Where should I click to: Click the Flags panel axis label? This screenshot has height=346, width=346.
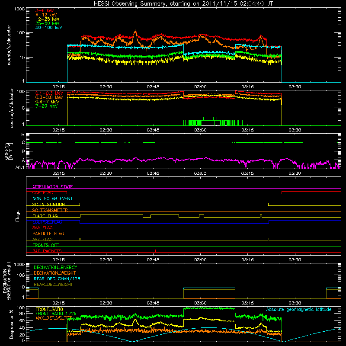pyautogui.click(x=18, y=216)
